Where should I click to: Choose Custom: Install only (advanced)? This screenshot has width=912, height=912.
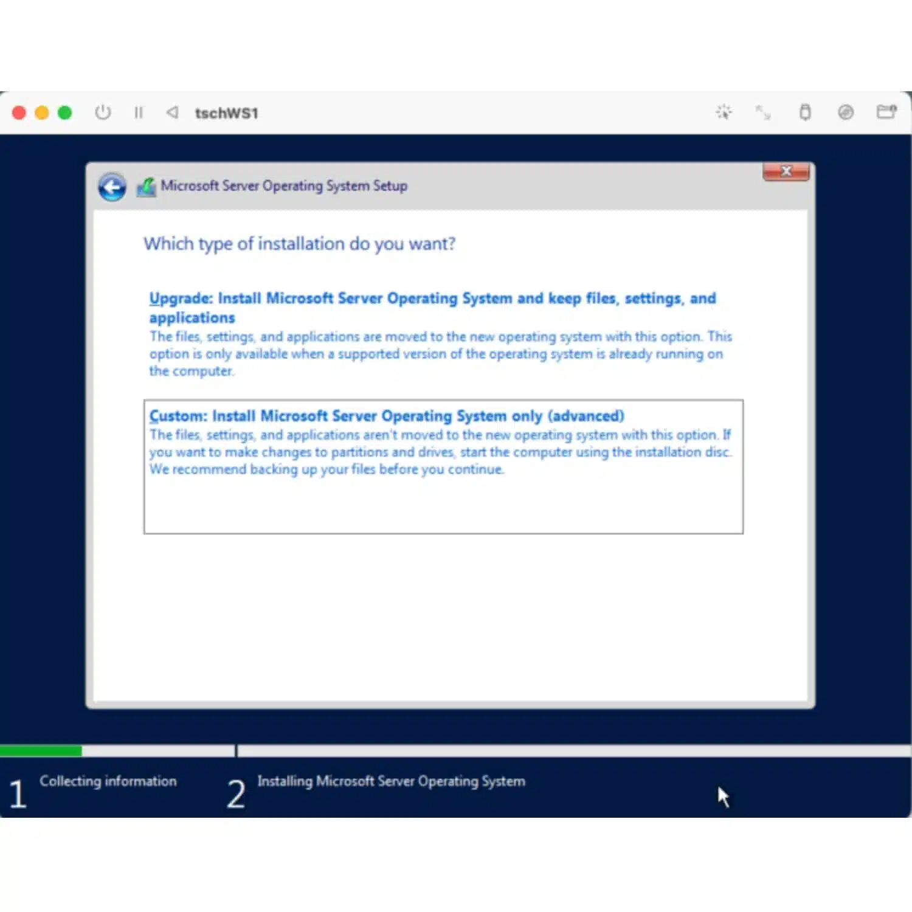click(443, 466)
